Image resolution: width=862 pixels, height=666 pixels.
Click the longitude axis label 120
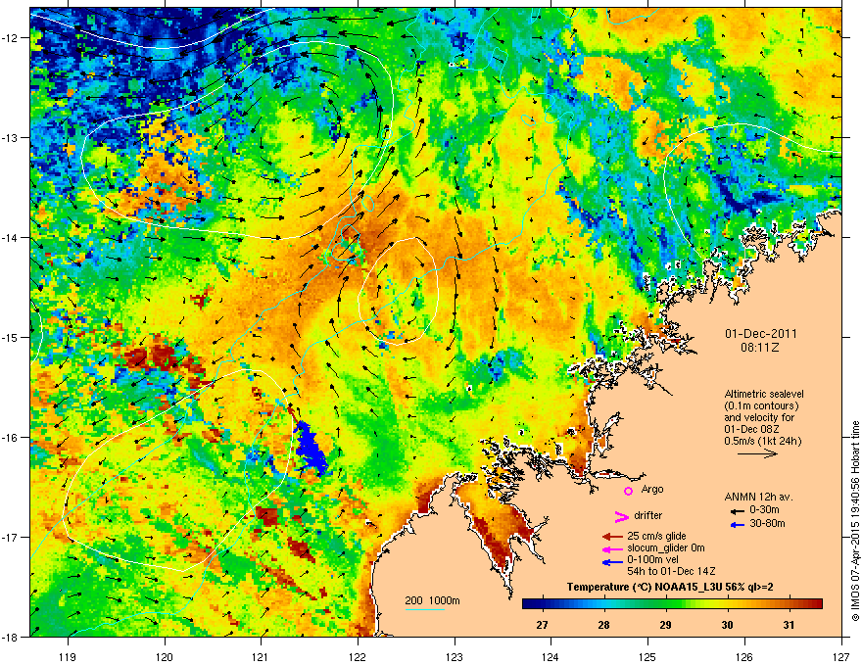165,656
